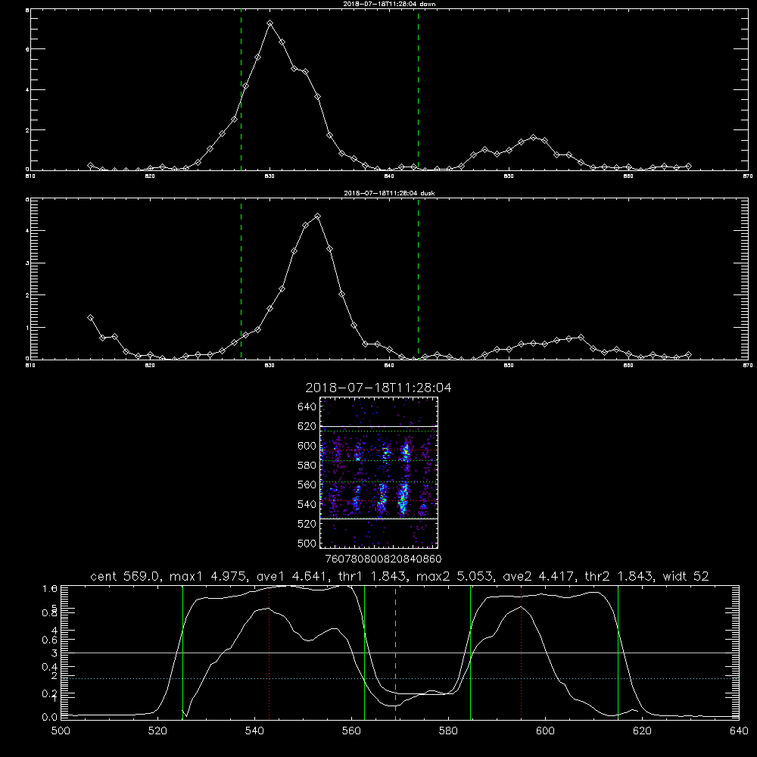Click the green solid boundary line near 563
Image resolution: width=757 pixels, height=757 pixels.
point(365,653)
